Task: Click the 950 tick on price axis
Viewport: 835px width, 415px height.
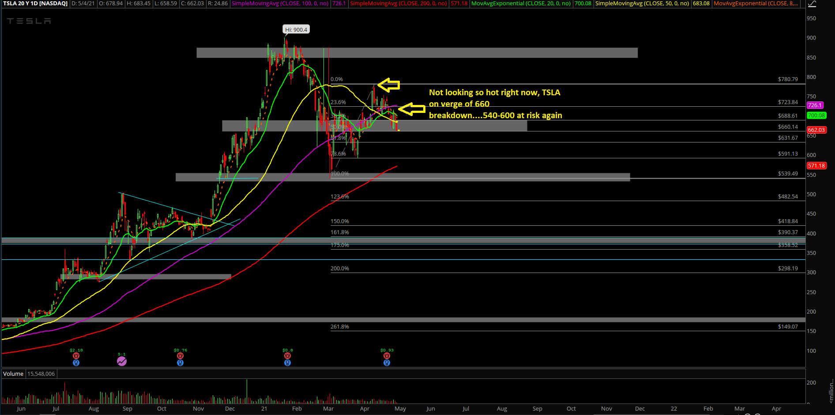Action: click(811, 19)
